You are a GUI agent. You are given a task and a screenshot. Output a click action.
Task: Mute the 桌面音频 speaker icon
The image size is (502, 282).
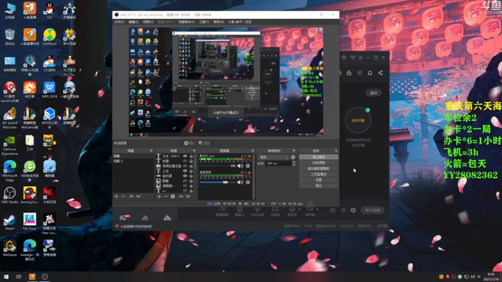coord(240,182)
